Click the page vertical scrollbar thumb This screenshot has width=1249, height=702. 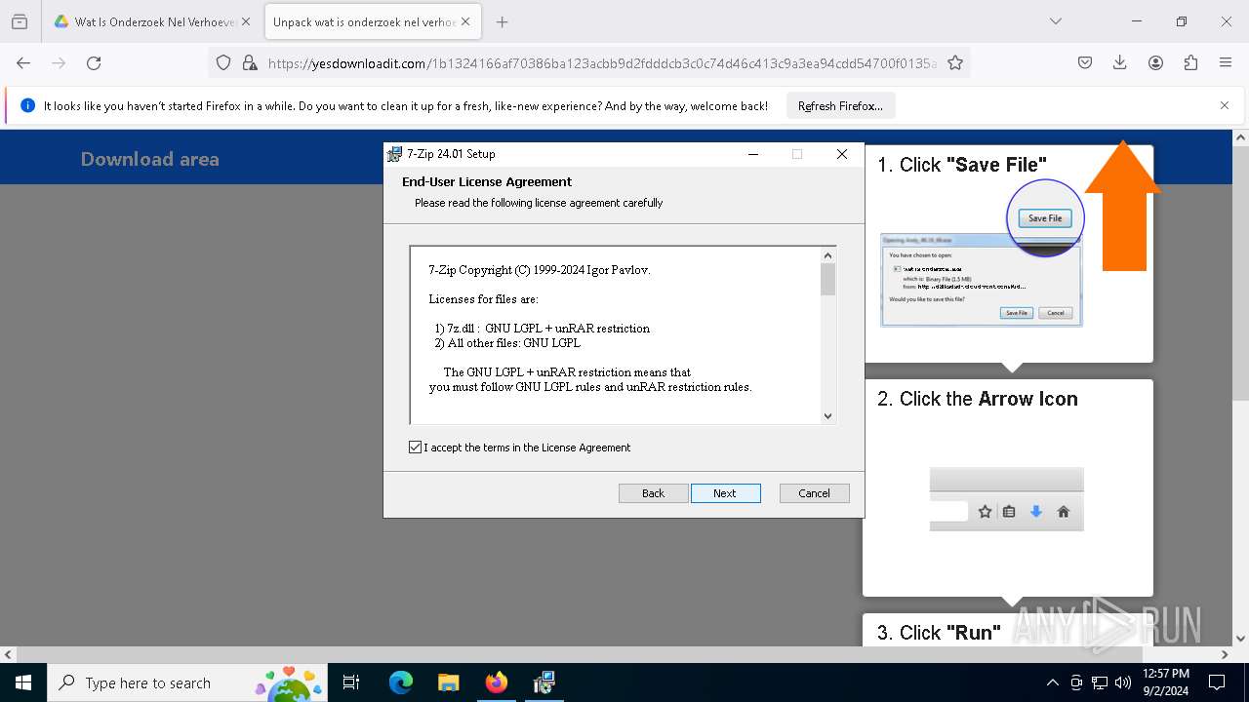coord(1240,273)
